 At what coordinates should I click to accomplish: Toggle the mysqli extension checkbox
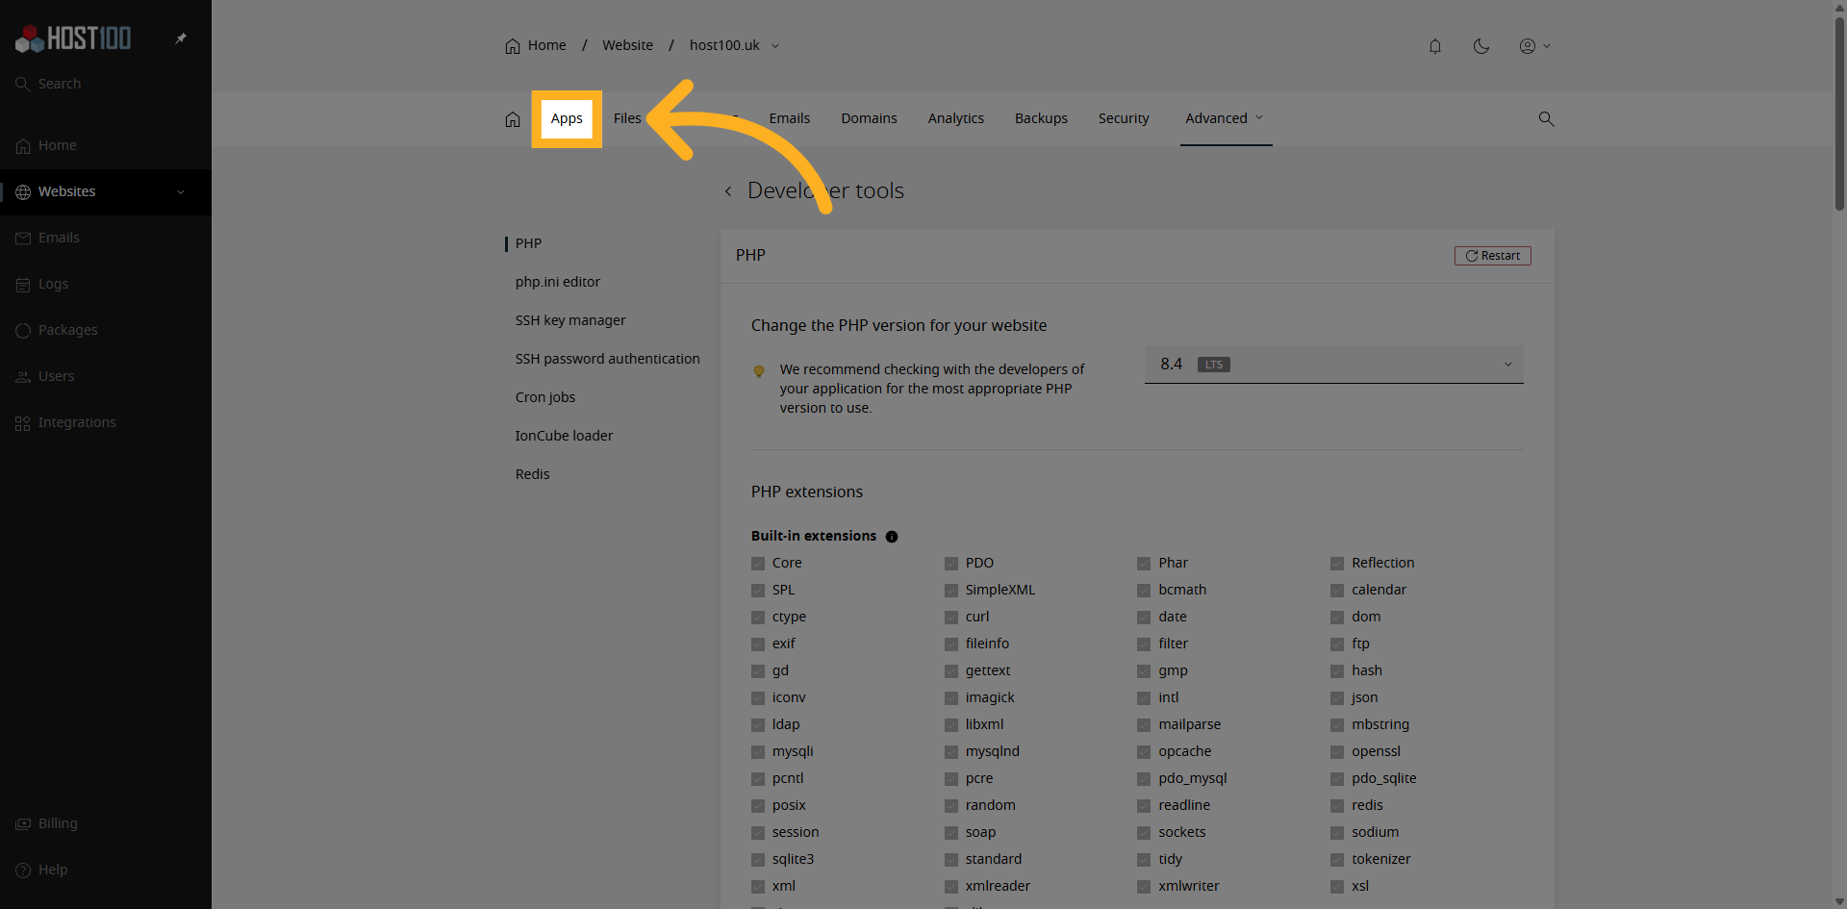[758, 752]
